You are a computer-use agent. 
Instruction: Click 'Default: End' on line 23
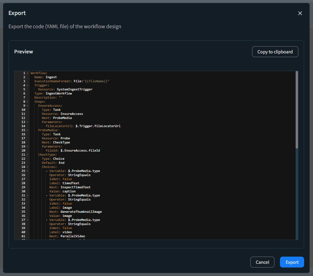(53, 163)
